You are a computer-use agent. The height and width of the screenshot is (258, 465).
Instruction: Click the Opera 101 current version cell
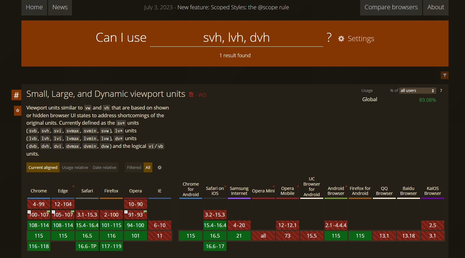coord(136,236)
